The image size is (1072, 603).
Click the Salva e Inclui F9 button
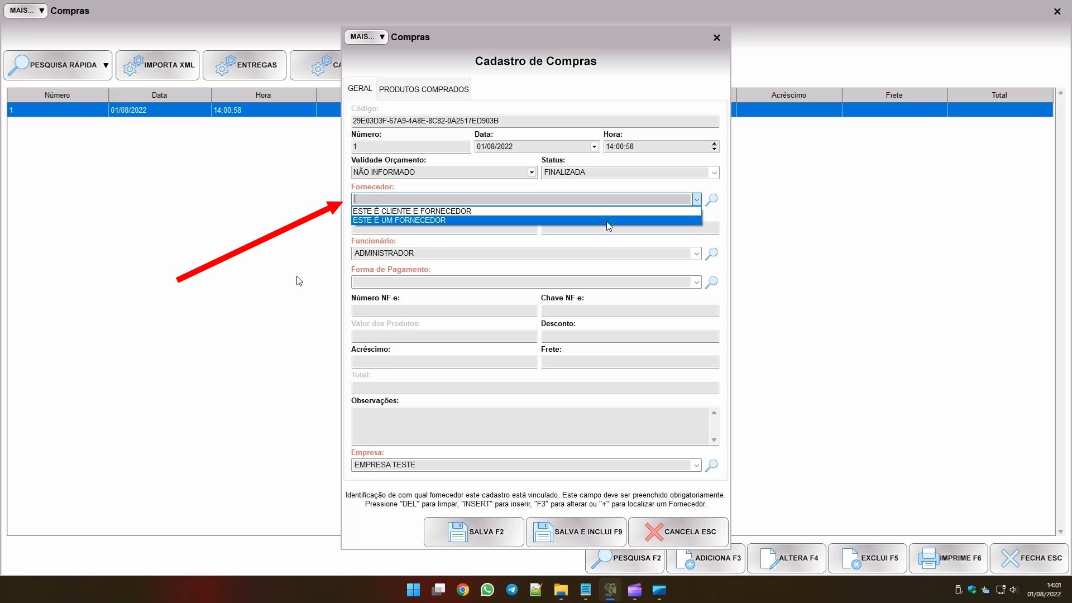(576, 532)
